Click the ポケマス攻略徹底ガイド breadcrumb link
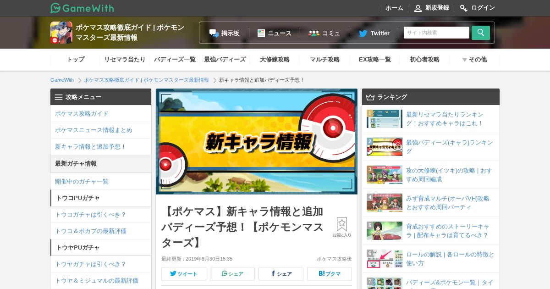The width and height of the screenshot is (550, 289). tap(146, 80)
